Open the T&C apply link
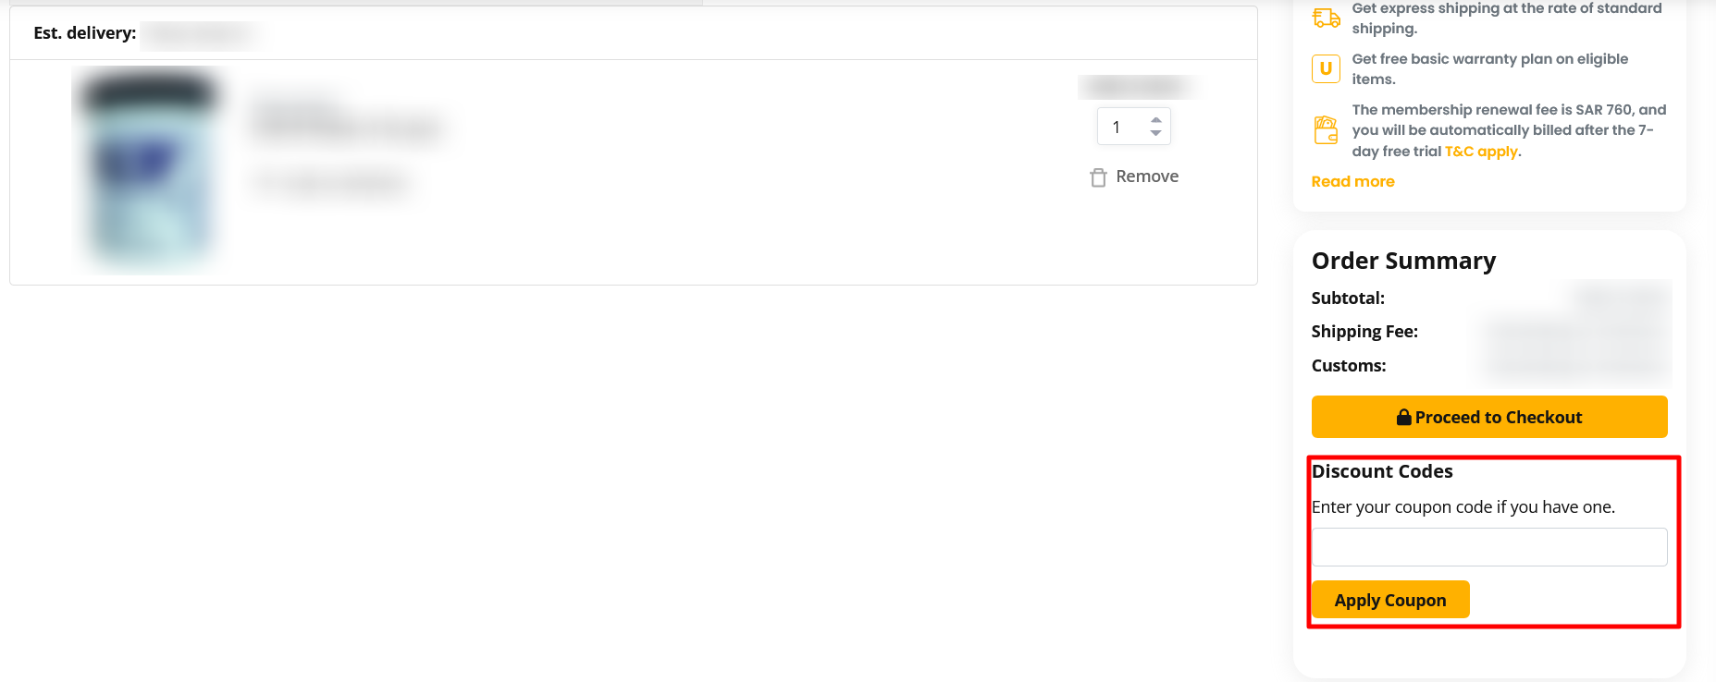1716x682 pixels. coord(1481,152)
